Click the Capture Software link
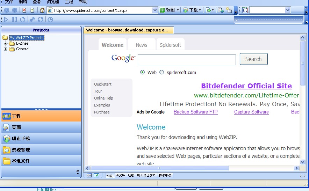Screen dimensions: 309x191 (251, 112)
